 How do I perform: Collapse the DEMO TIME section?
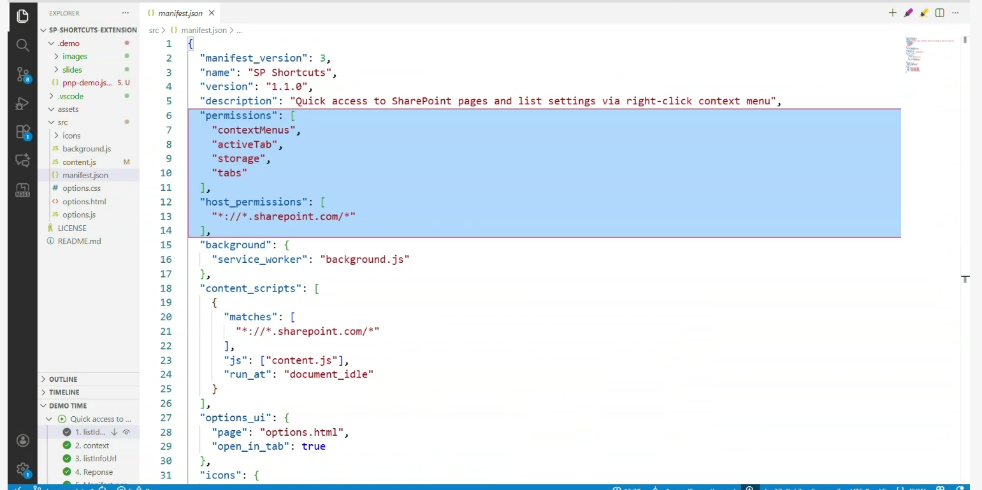pos(89,406)
